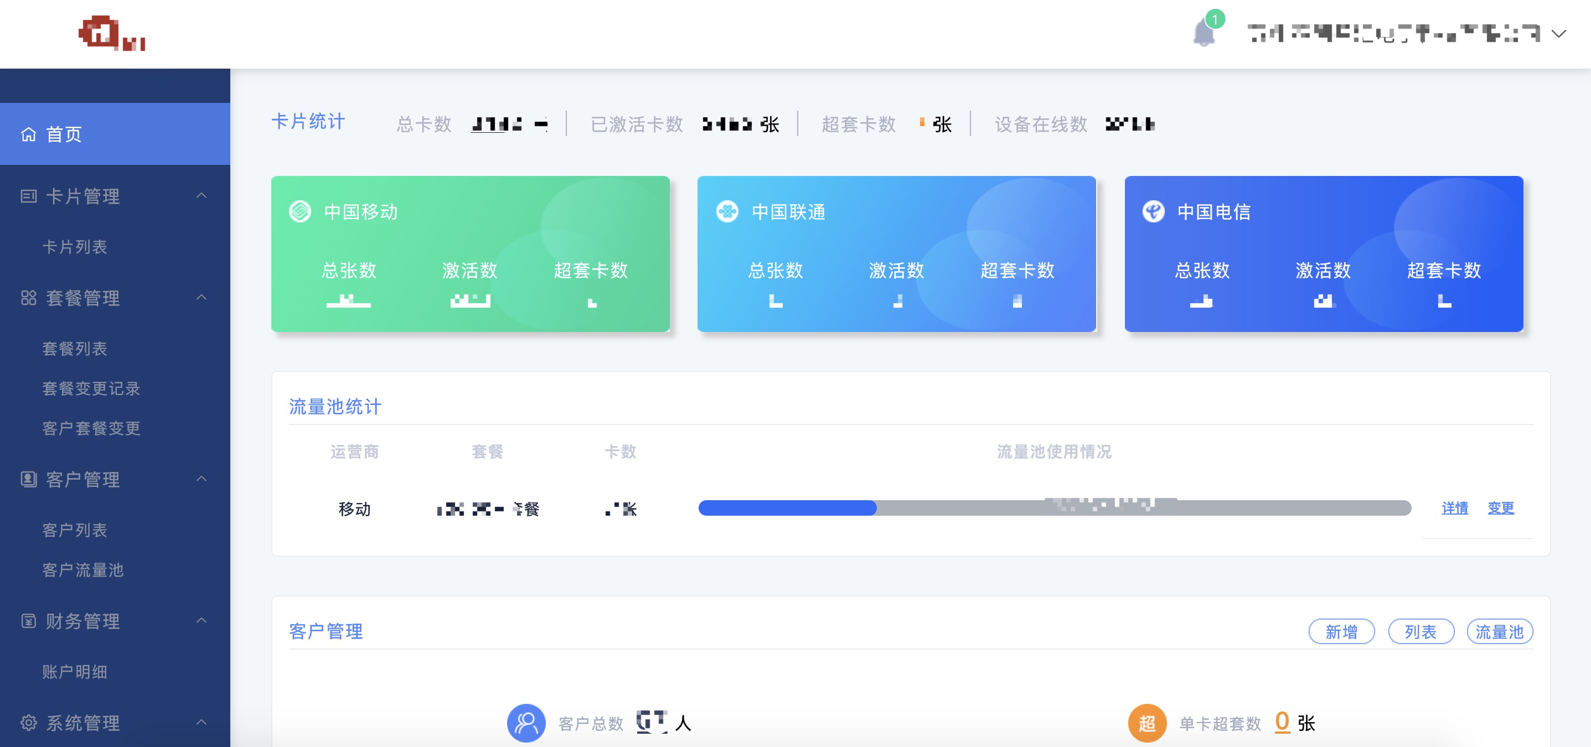Collapse the 系统管理 section chevron

(202, 722)
